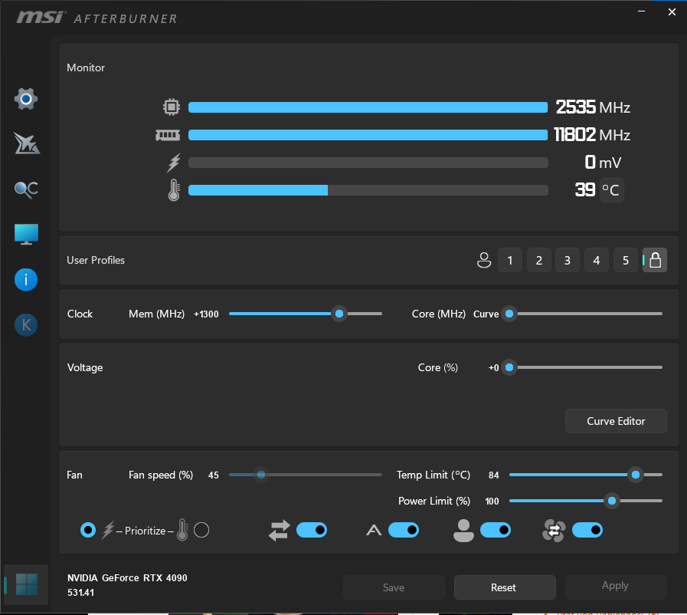Disable the link sync arrows toggle
Viewport: 687px width, 615px height.
pyautogui.click(x=312, y=530)
